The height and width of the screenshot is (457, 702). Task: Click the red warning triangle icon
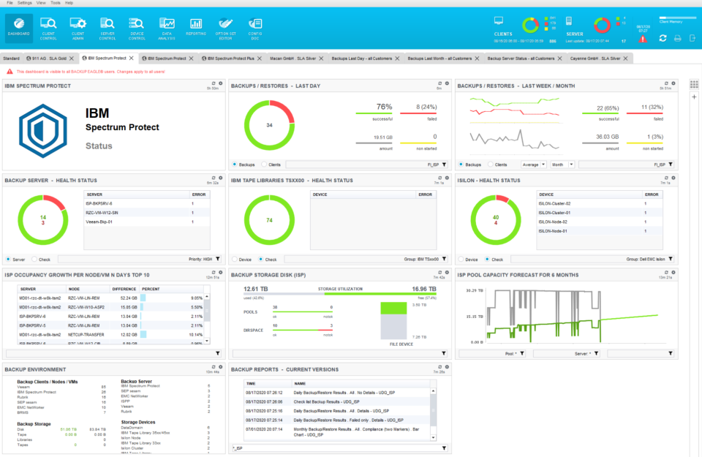643,39
